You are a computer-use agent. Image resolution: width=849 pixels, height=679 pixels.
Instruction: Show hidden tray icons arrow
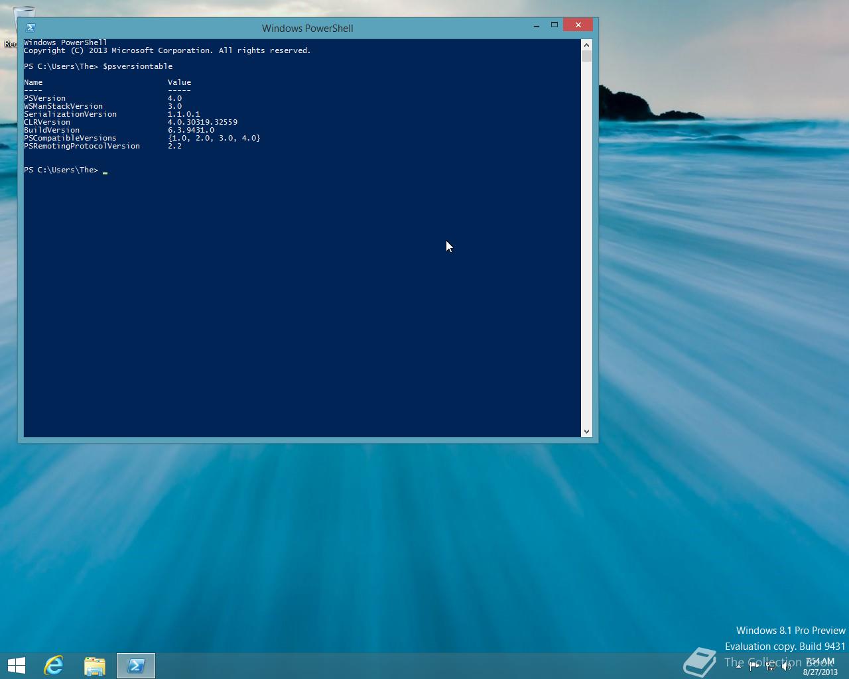click(x=738, y=667)
